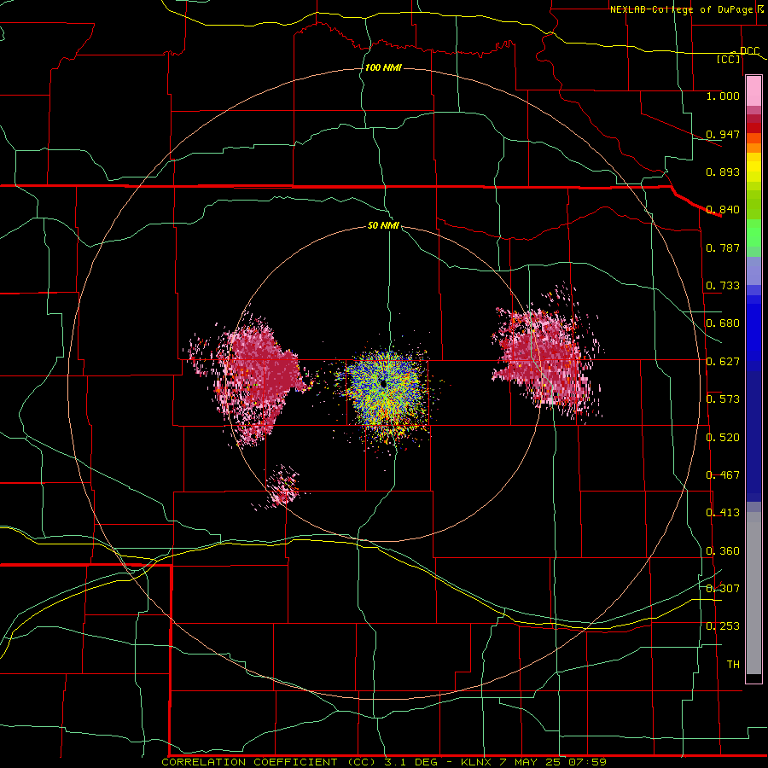Screen dimensions: 768x768
Task: Select the light pink swatch at the color bar top
Action: tap(753, 91)
